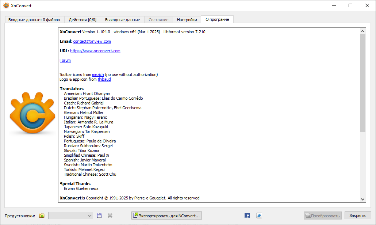The height and width of the screenshot is (225, 376).
Task: Maximize the XnConvert window
Action: click(350, 5)
